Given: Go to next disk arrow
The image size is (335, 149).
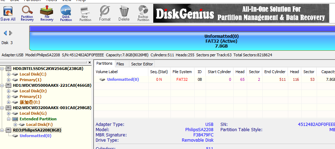Looking at the screenshot, I should 11,33.
